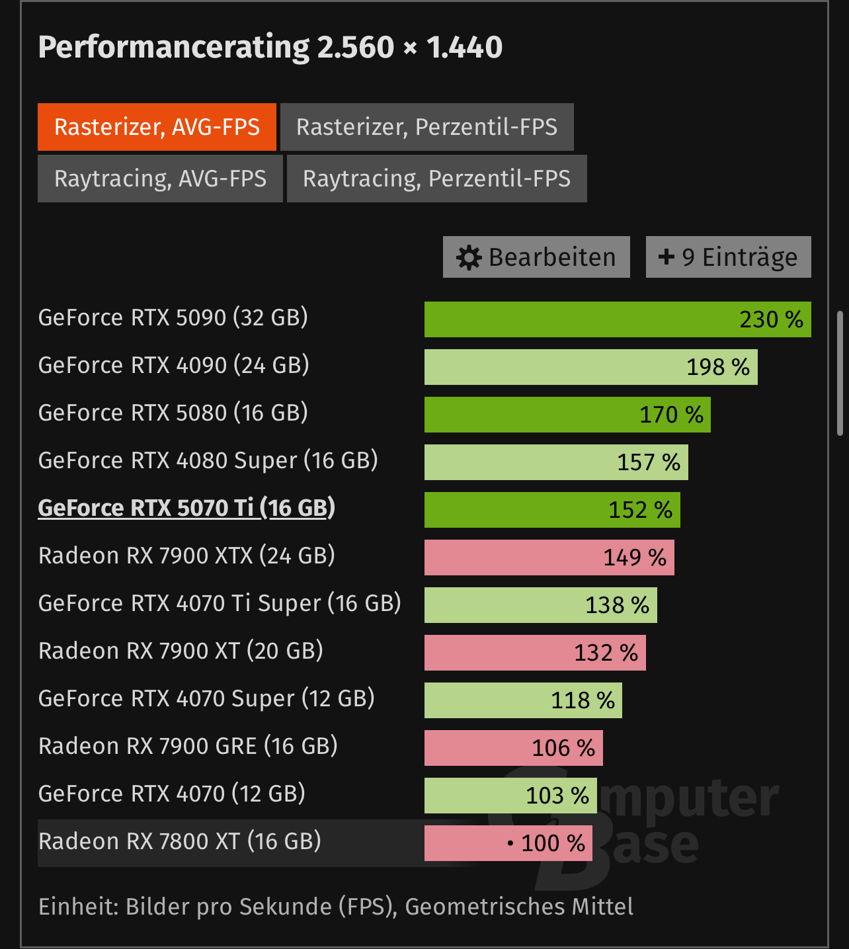Click the GeForce RTX 4070 Ti Super label
The height and width of the screenshot is (949, 849).
(220, 603)
